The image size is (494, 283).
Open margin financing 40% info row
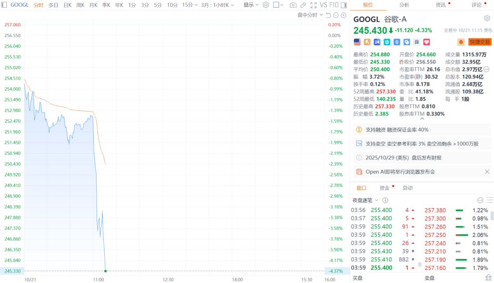pos(422,129)
